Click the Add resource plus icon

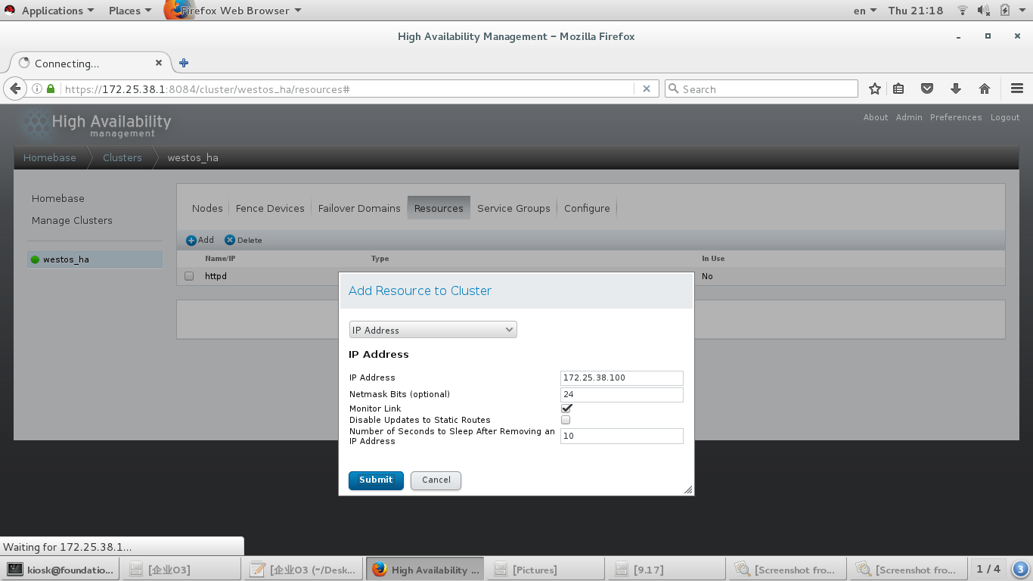point(191,240)
